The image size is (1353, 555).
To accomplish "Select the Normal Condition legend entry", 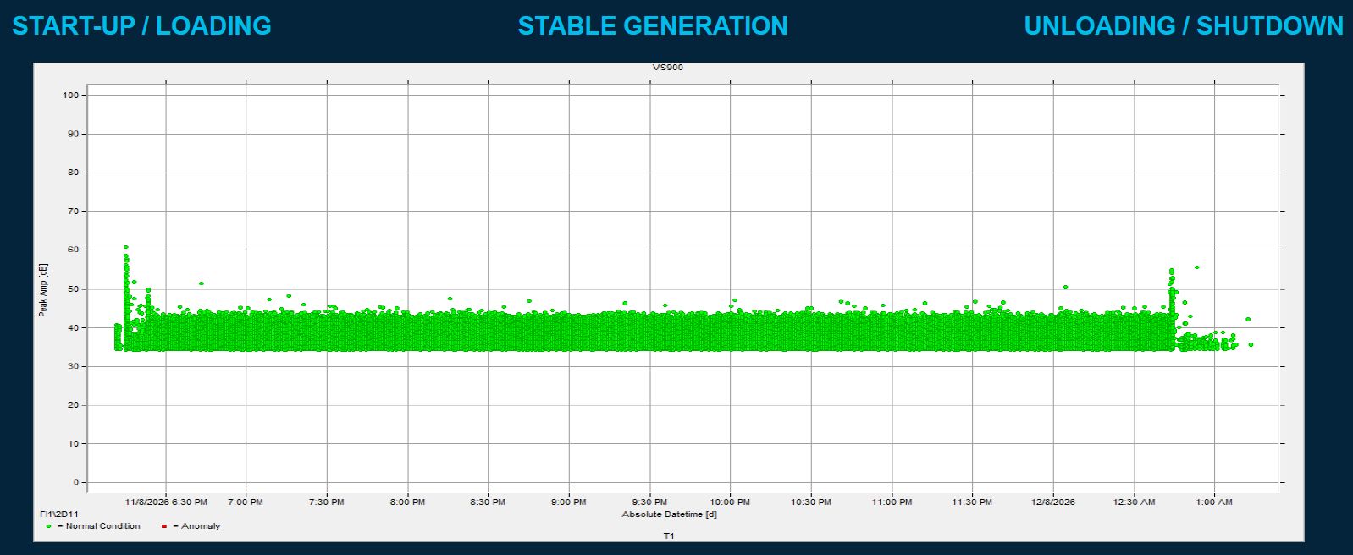I will pos(95,526).
